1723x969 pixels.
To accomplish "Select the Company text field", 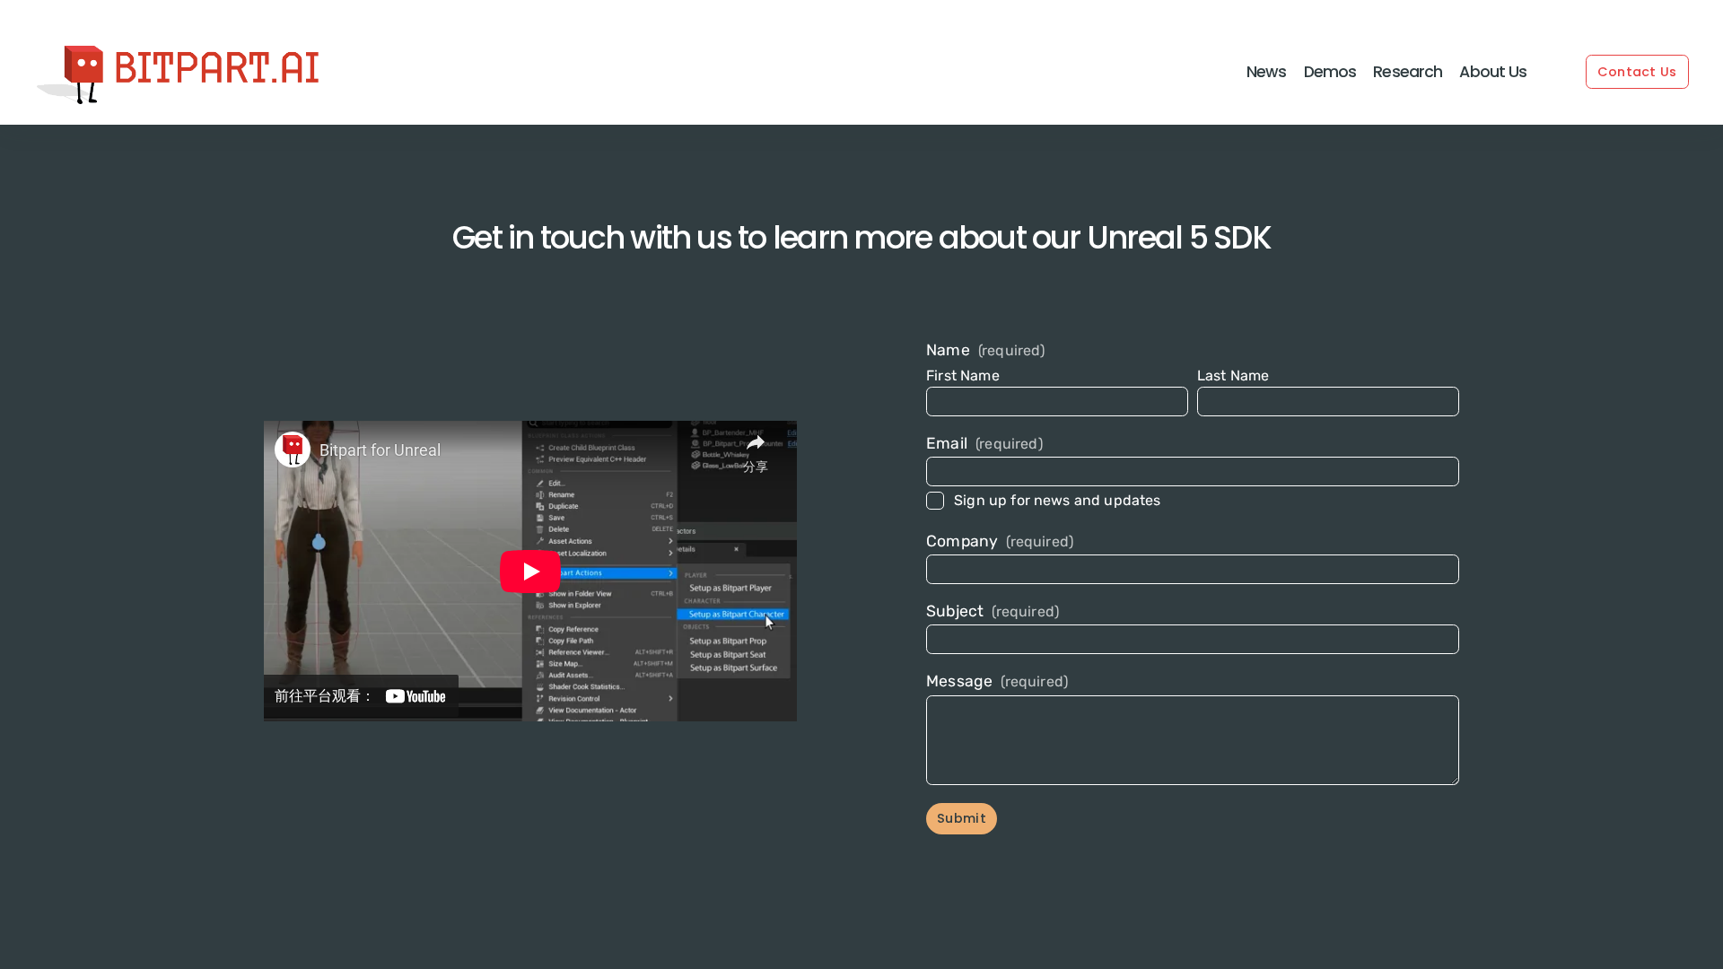I will [1192, 570].
